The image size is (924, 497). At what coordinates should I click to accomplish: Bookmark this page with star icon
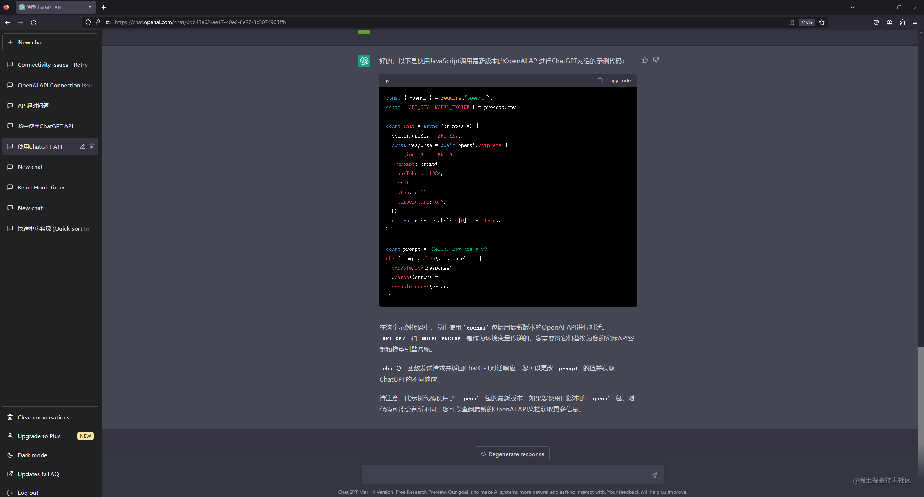click(x=822, y=22)
